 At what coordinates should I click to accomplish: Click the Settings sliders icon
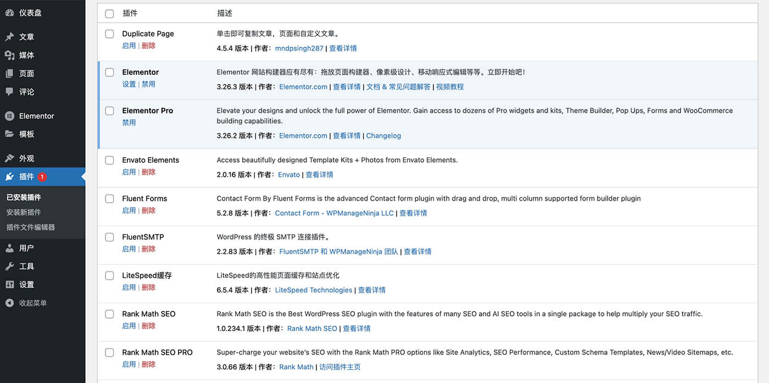coord(9,285)
